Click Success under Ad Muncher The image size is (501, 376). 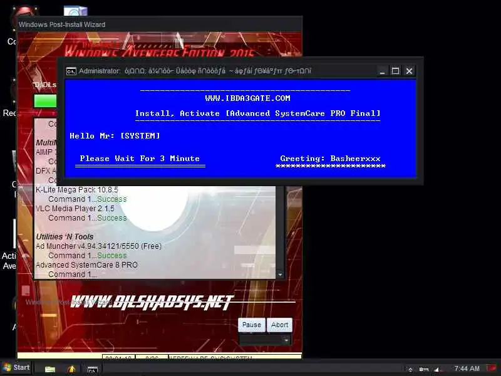[112, 256]
